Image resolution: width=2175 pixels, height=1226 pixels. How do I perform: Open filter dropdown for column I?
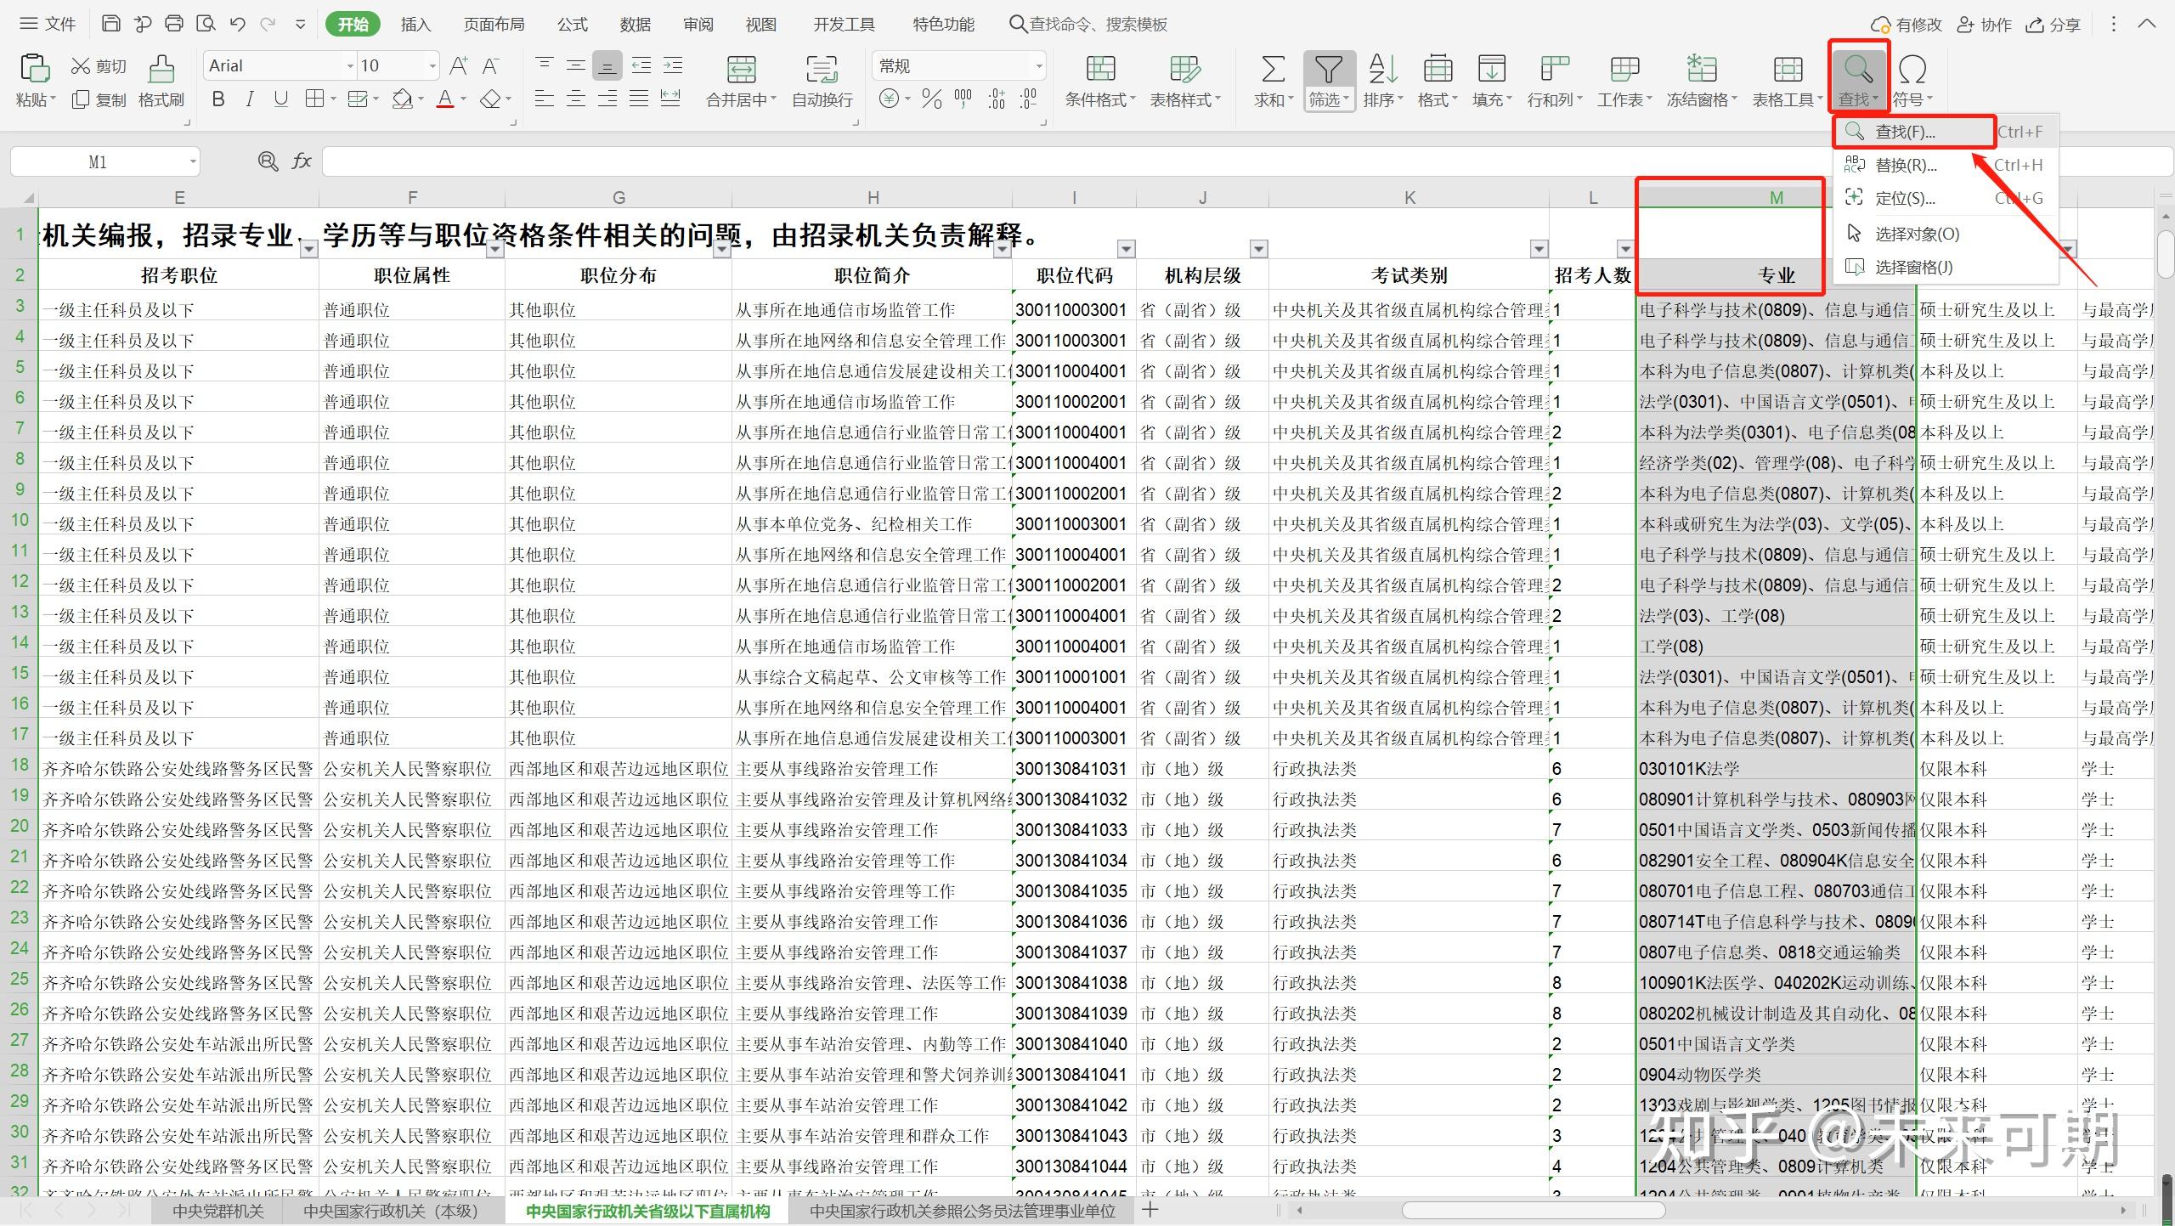(1126, 249)
